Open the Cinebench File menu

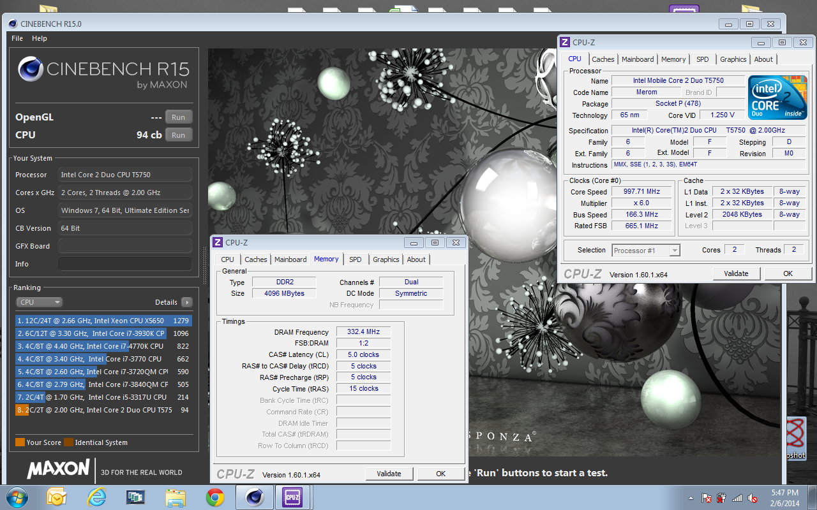point(17,38)
